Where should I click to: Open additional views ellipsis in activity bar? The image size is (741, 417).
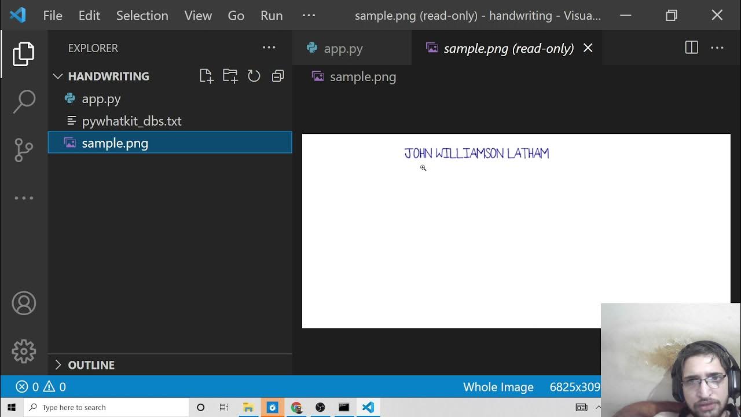point(24,198)
